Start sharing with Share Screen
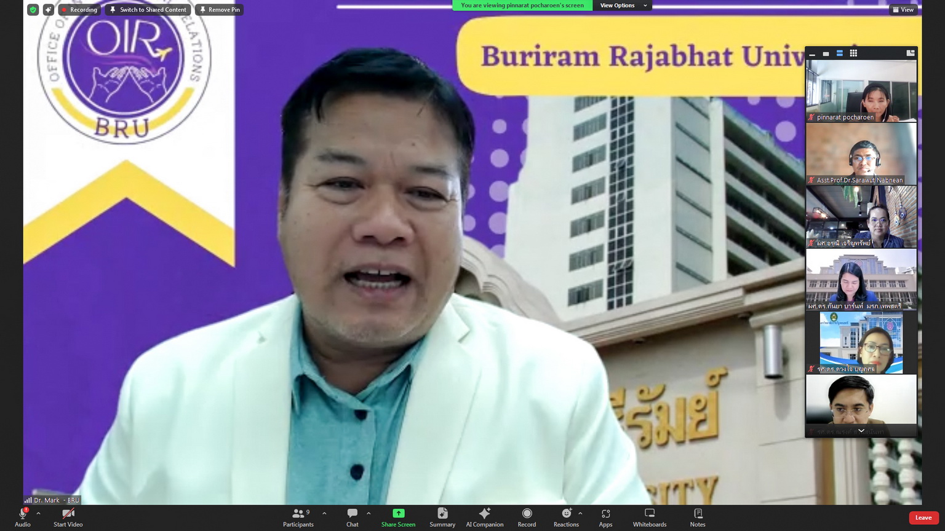Viewport: 945px width, 531px height. [398, 517]
